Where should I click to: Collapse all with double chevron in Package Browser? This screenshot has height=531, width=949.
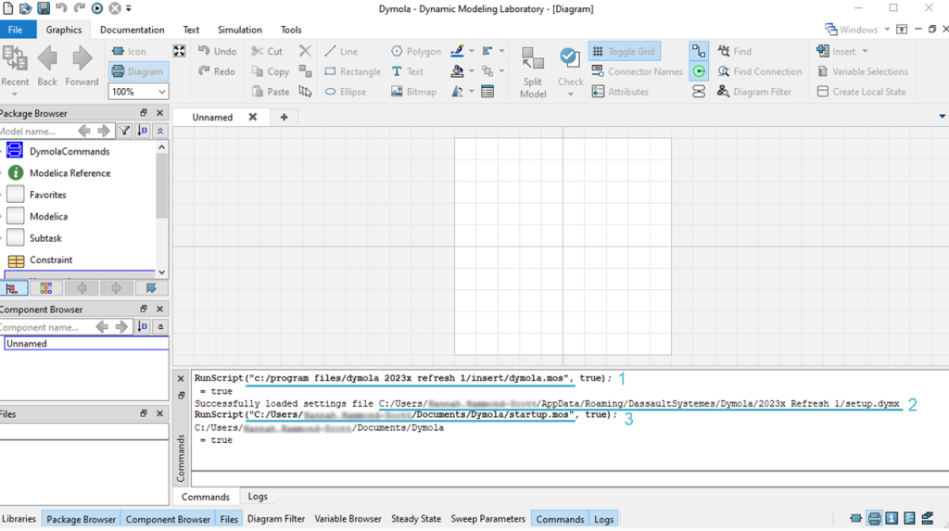pyautogui.click(x=159, y=130)
